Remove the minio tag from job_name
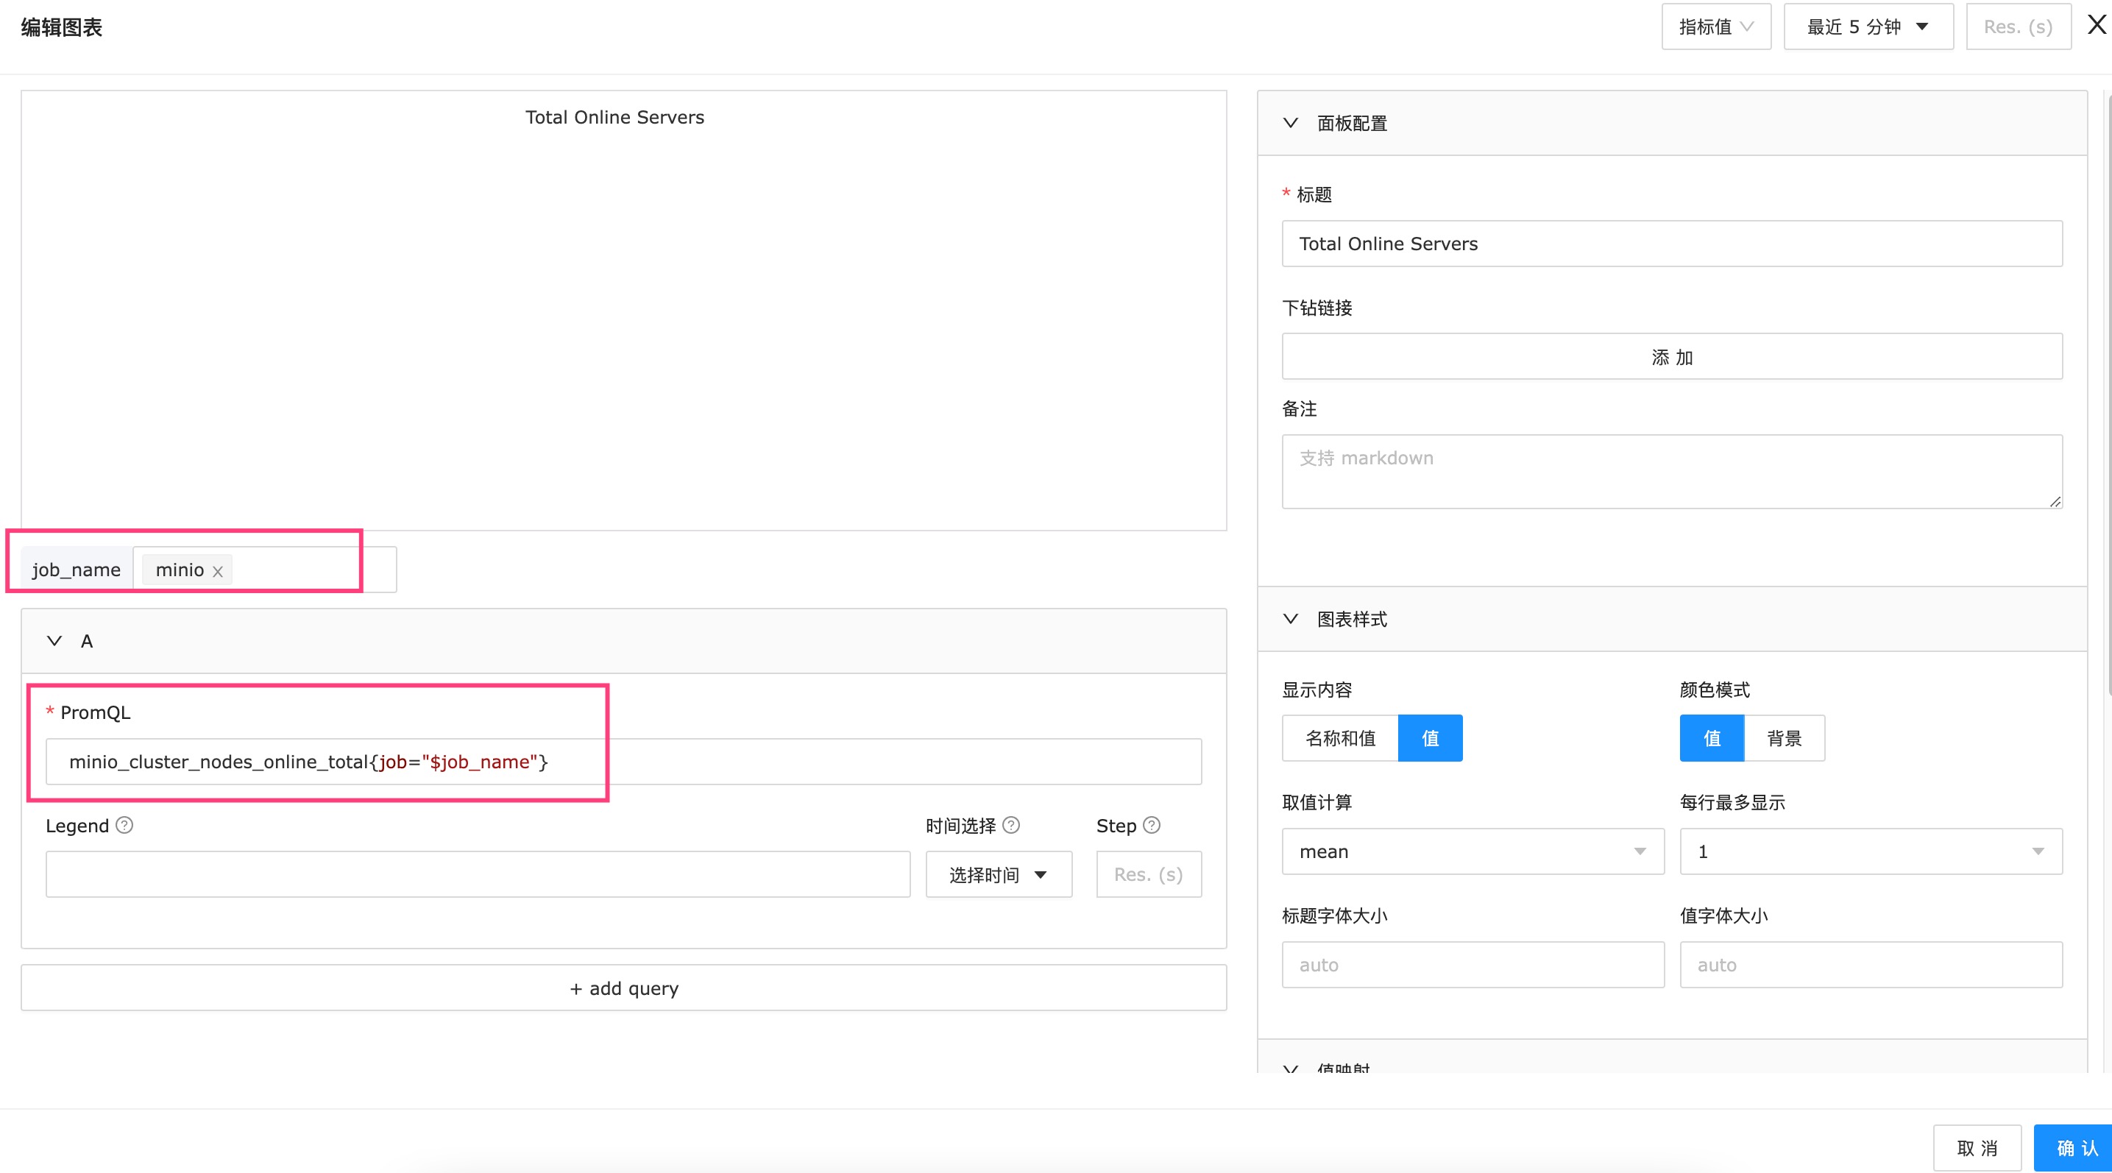This screenshot has width=2112, height=1173. pyautogui.click(x=217, y=571)
